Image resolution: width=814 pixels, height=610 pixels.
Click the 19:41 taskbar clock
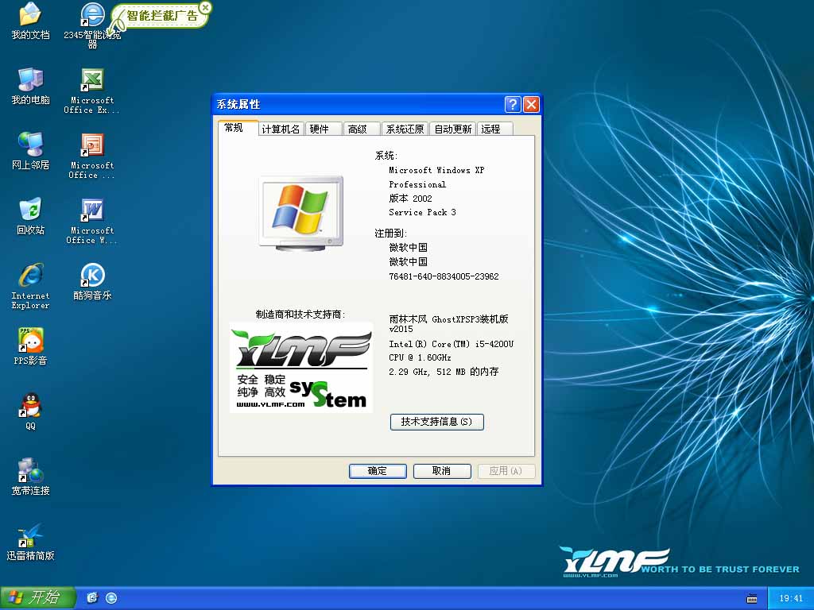tap(791, 598)
